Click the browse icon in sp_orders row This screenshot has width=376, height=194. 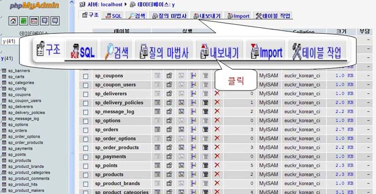click(157, 129)
